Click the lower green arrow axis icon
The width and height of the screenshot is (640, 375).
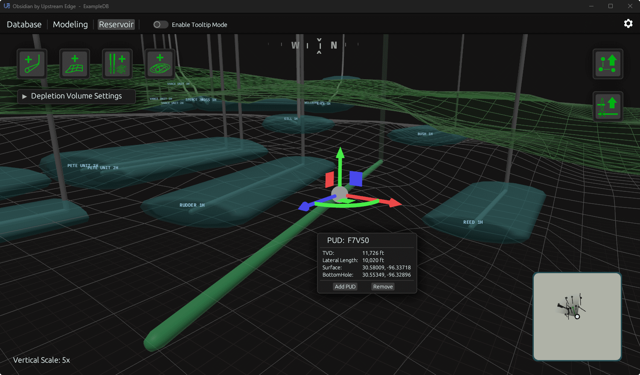click(608, 107)
